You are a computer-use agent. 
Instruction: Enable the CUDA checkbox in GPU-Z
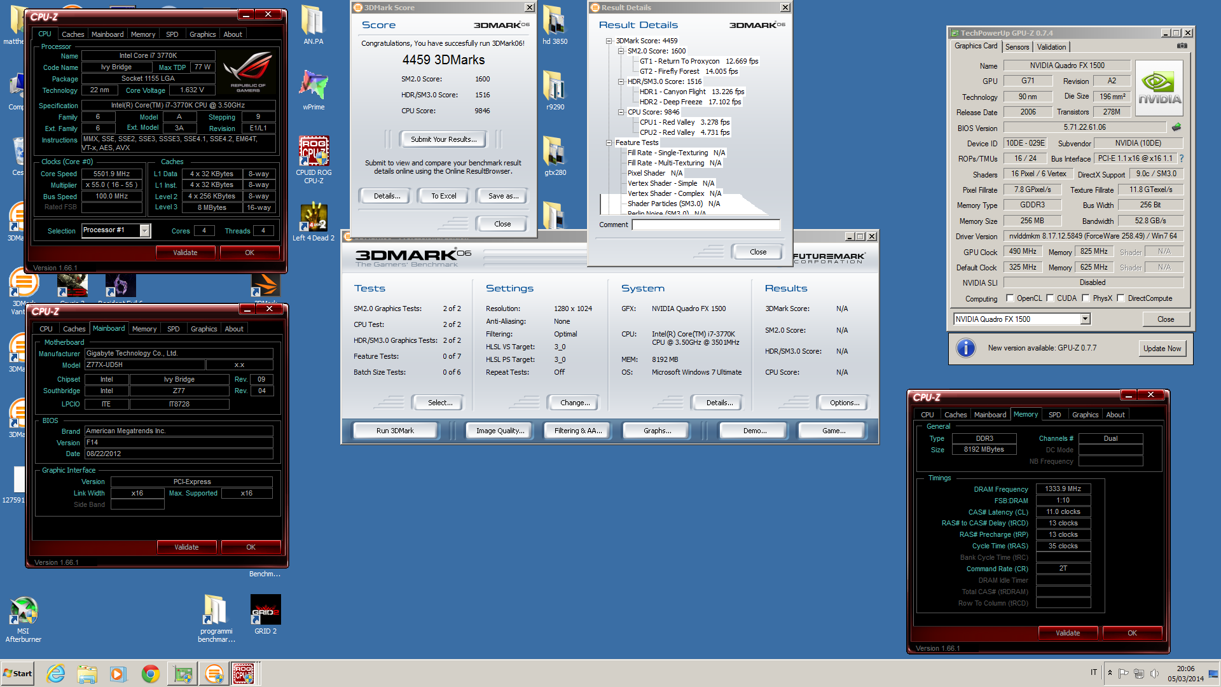click(1051, 298)
